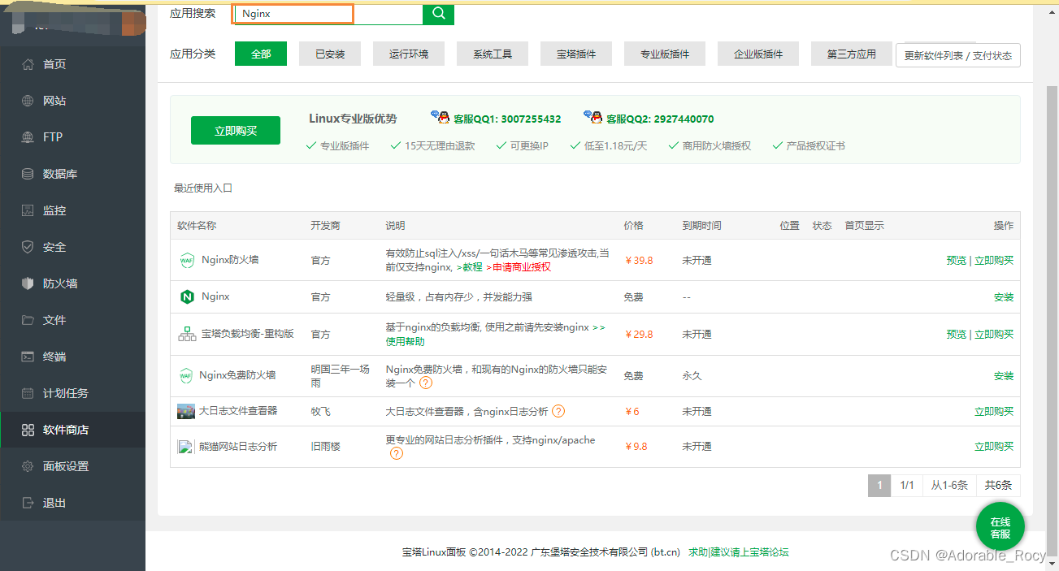Viewport: 1059px width, 571px height.
Task: Click the green 立即购买 banner button
Action: (x=236, y=131)
